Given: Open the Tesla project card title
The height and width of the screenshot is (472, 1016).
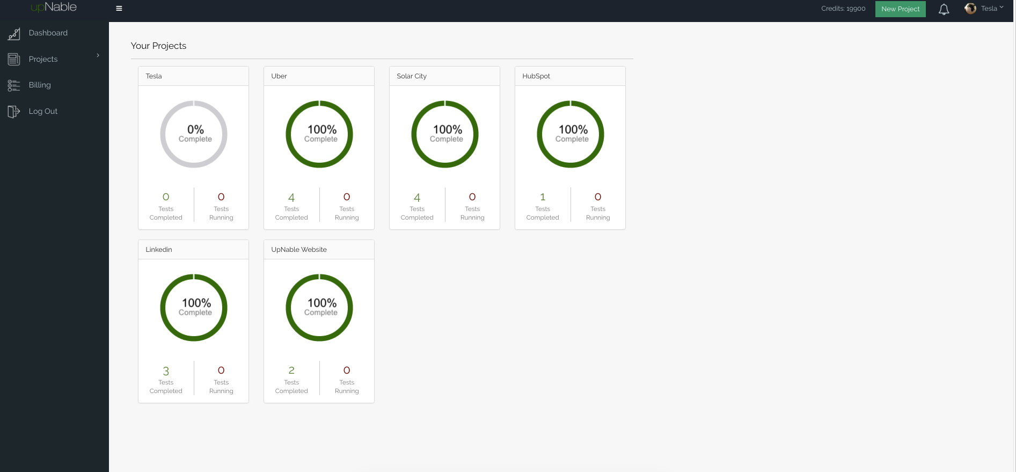Looking at the screenshot, I should pos(154,76).
